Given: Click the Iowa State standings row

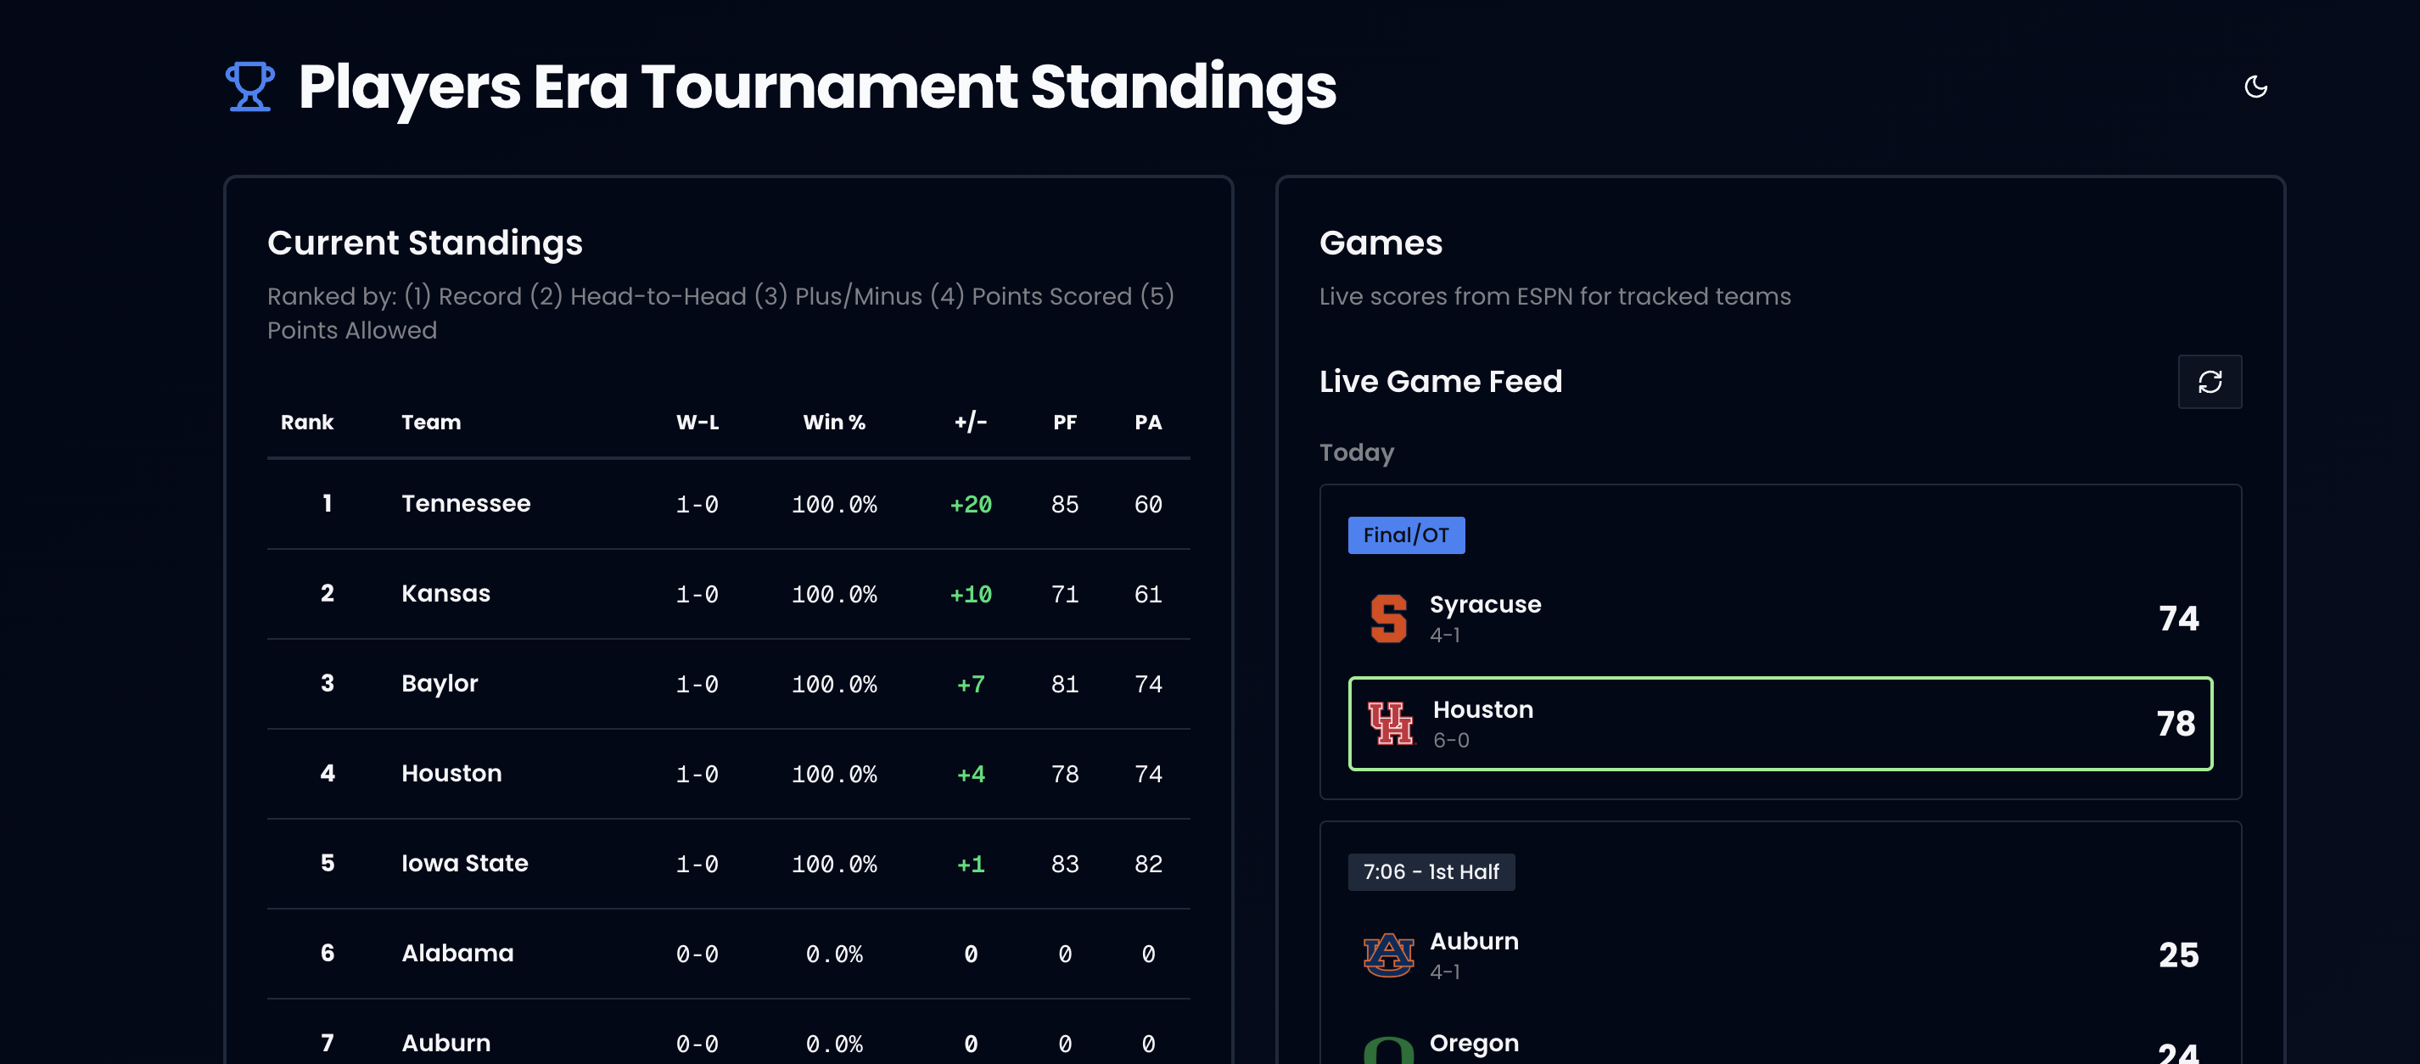Looking at the screenshot, I should (727, 864).
